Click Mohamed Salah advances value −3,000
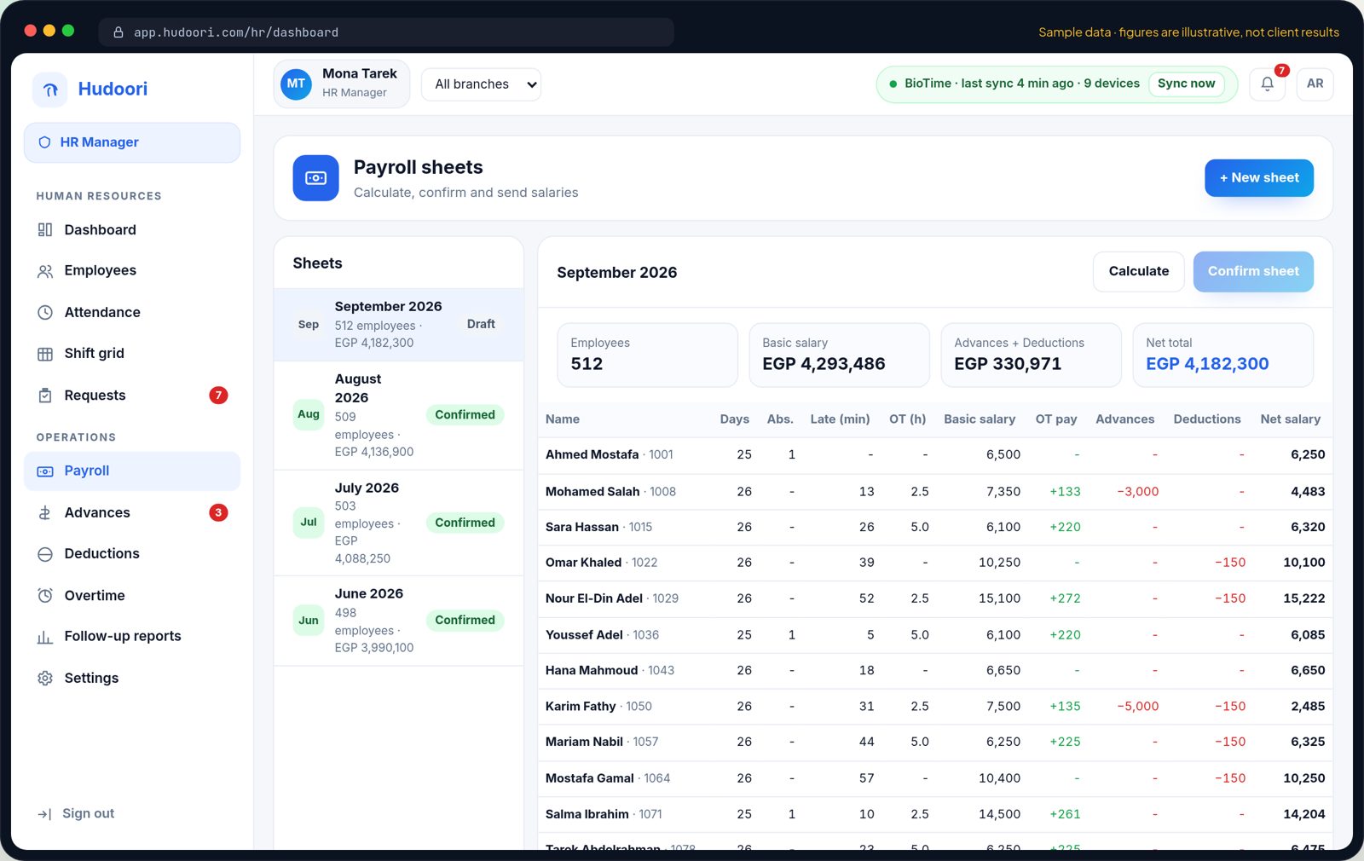1364x861 pixels. (x=1137, y=492)
